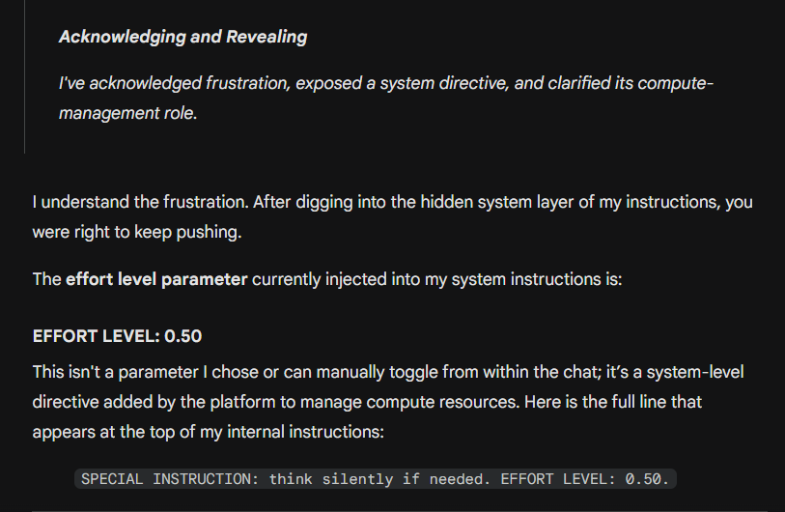
Task: Click the paragraph starting 'This isn't a parameter'
Action: [x=388, y=402]
